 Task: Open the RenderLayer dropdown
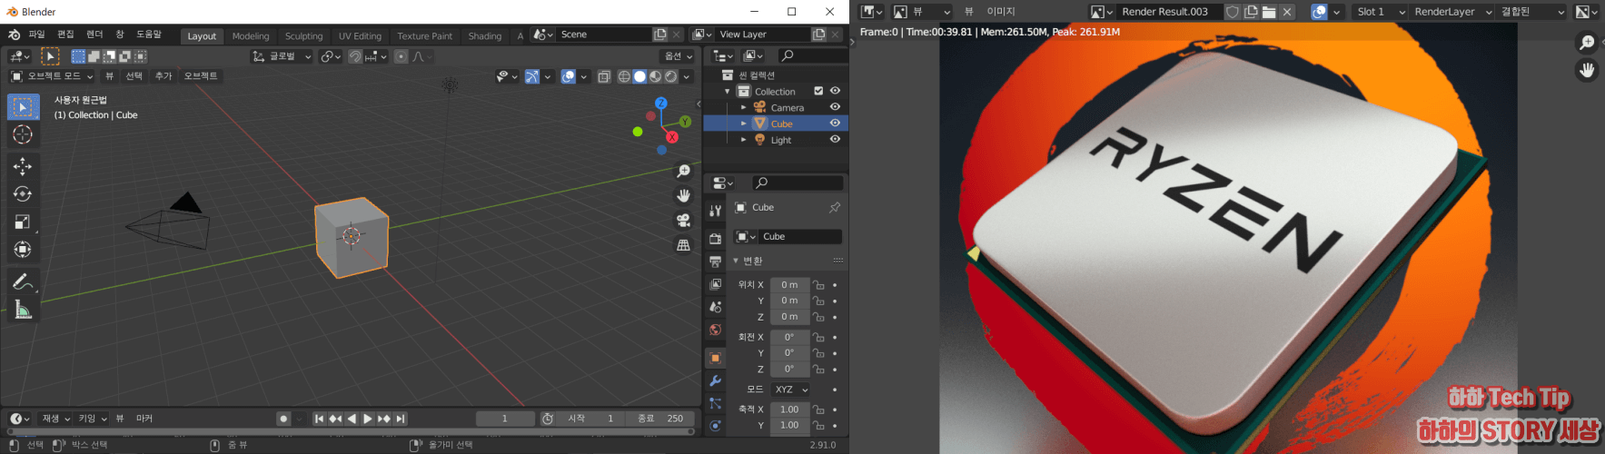(x=1451, y=12)
